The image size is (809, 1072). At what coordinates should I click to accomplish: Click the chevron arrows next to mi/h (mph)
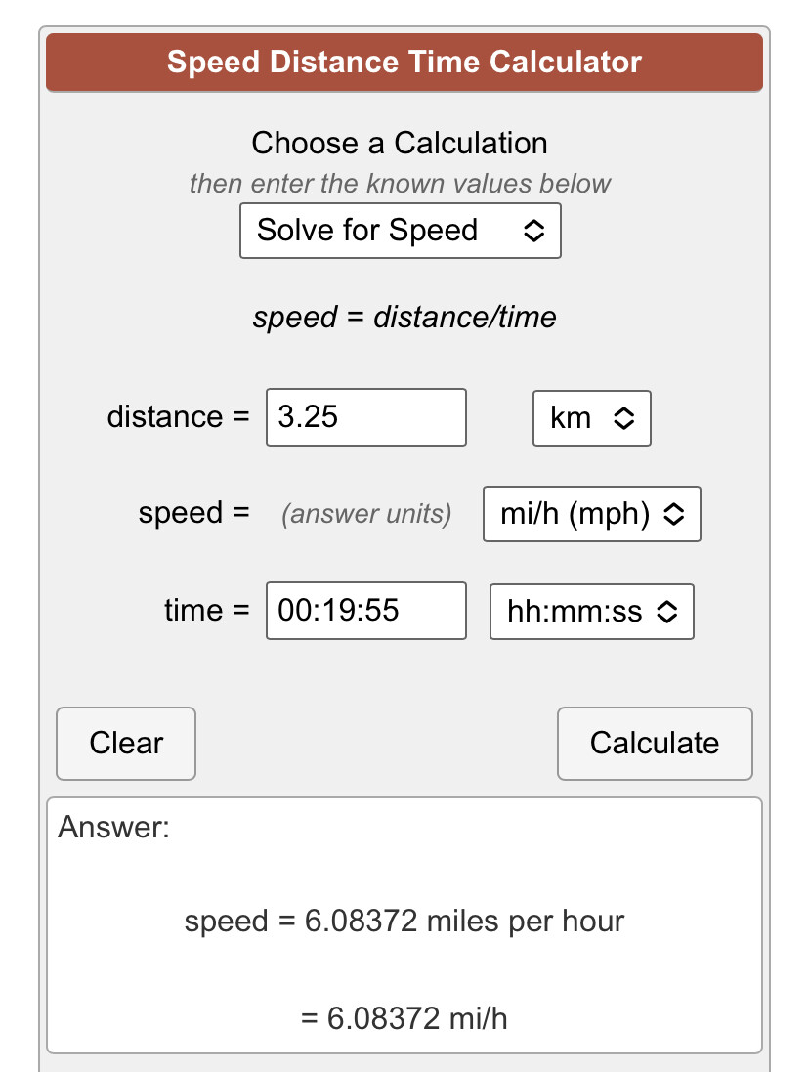coord(674,514)
